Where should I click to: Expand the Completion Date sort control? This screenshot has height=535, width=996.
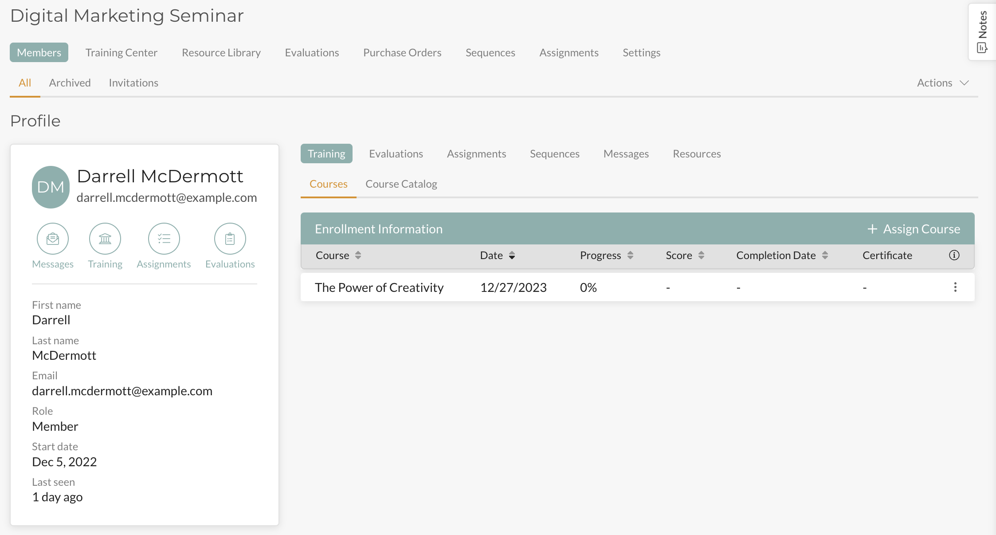pos(826,255)
